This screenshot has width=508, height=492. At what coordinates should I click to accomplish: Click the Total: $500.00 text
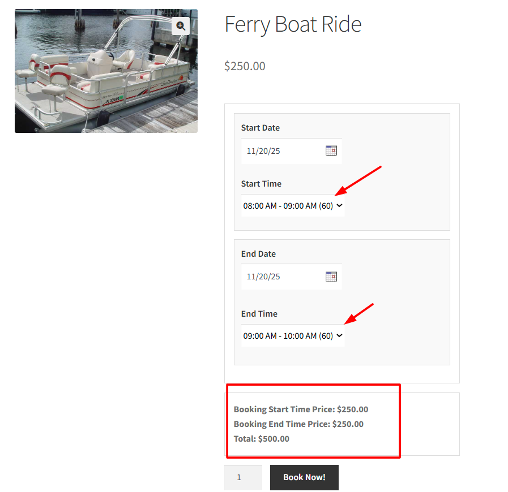coord(261,439)
